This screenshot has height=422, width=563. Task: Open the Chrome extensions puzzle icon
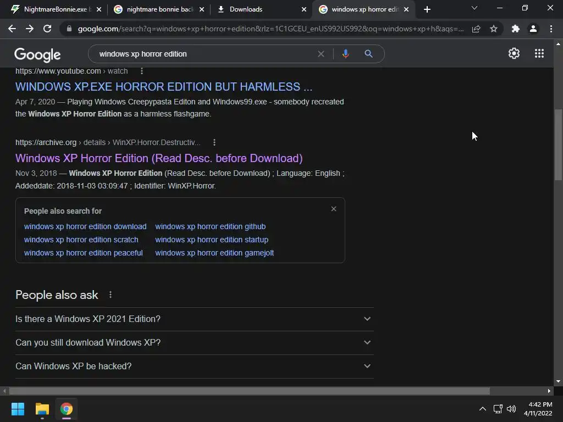[x=516, y=29]
